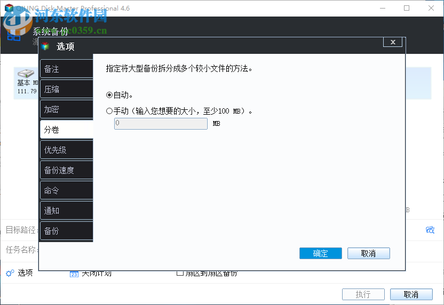Image resolution: width=444 pixels, height=305 pixels.
Task: Go to the 优先级 tab
Action: 67,150
